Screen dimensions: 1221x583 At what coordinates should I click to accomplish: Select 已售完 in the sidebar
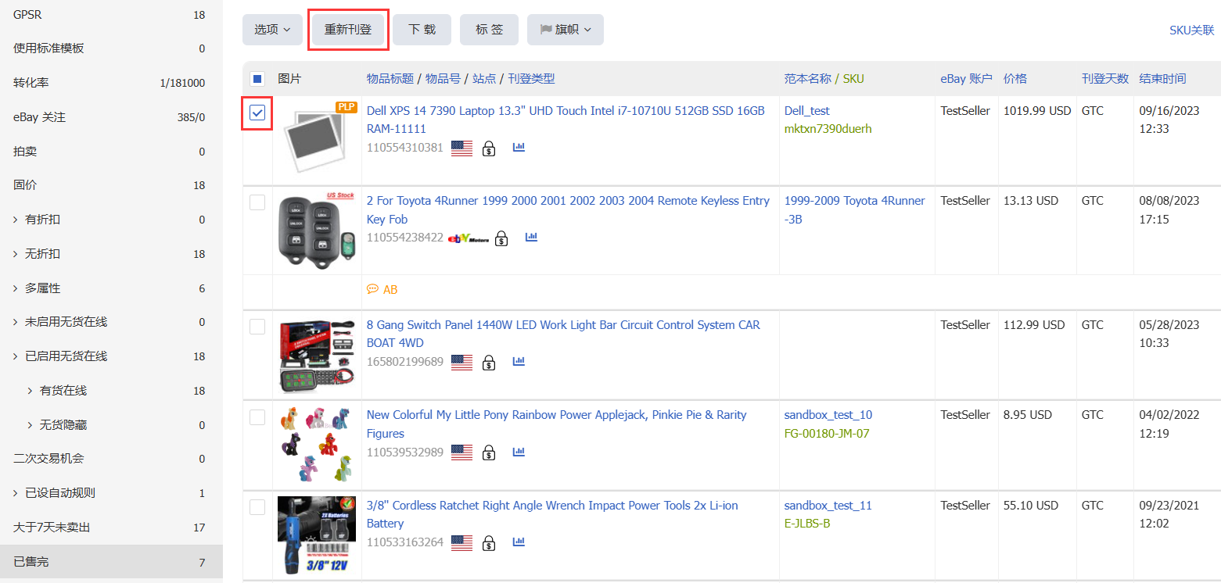click(x=31, y=561)
